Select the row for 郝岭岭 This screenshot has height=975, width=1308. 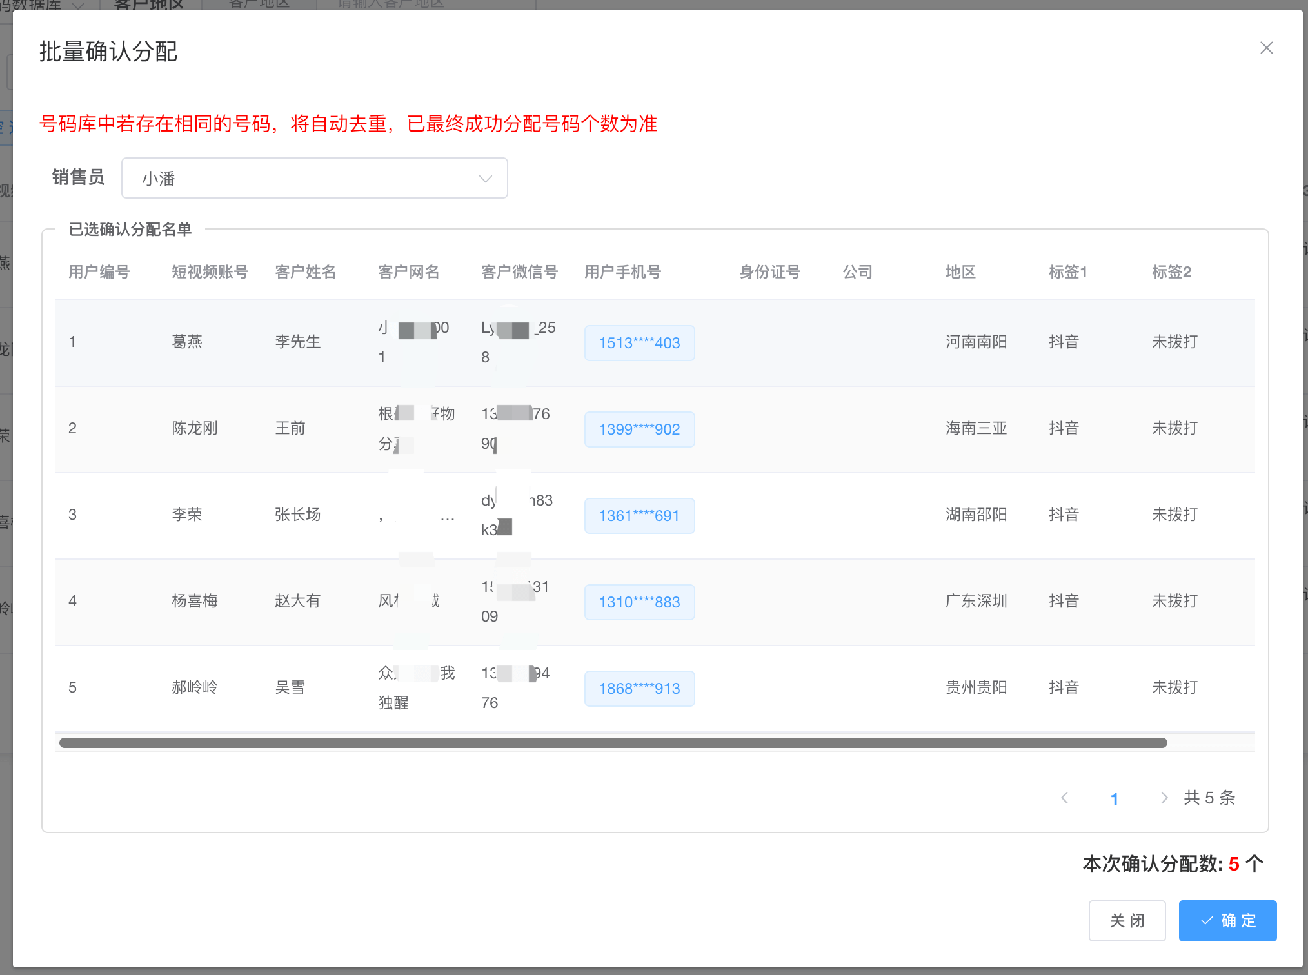[x=194, y=687]
